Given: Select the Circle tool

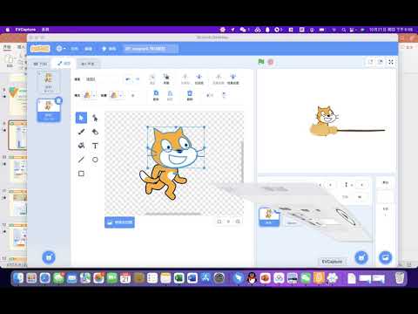Looking at the screenshot, I should point(95,160).
